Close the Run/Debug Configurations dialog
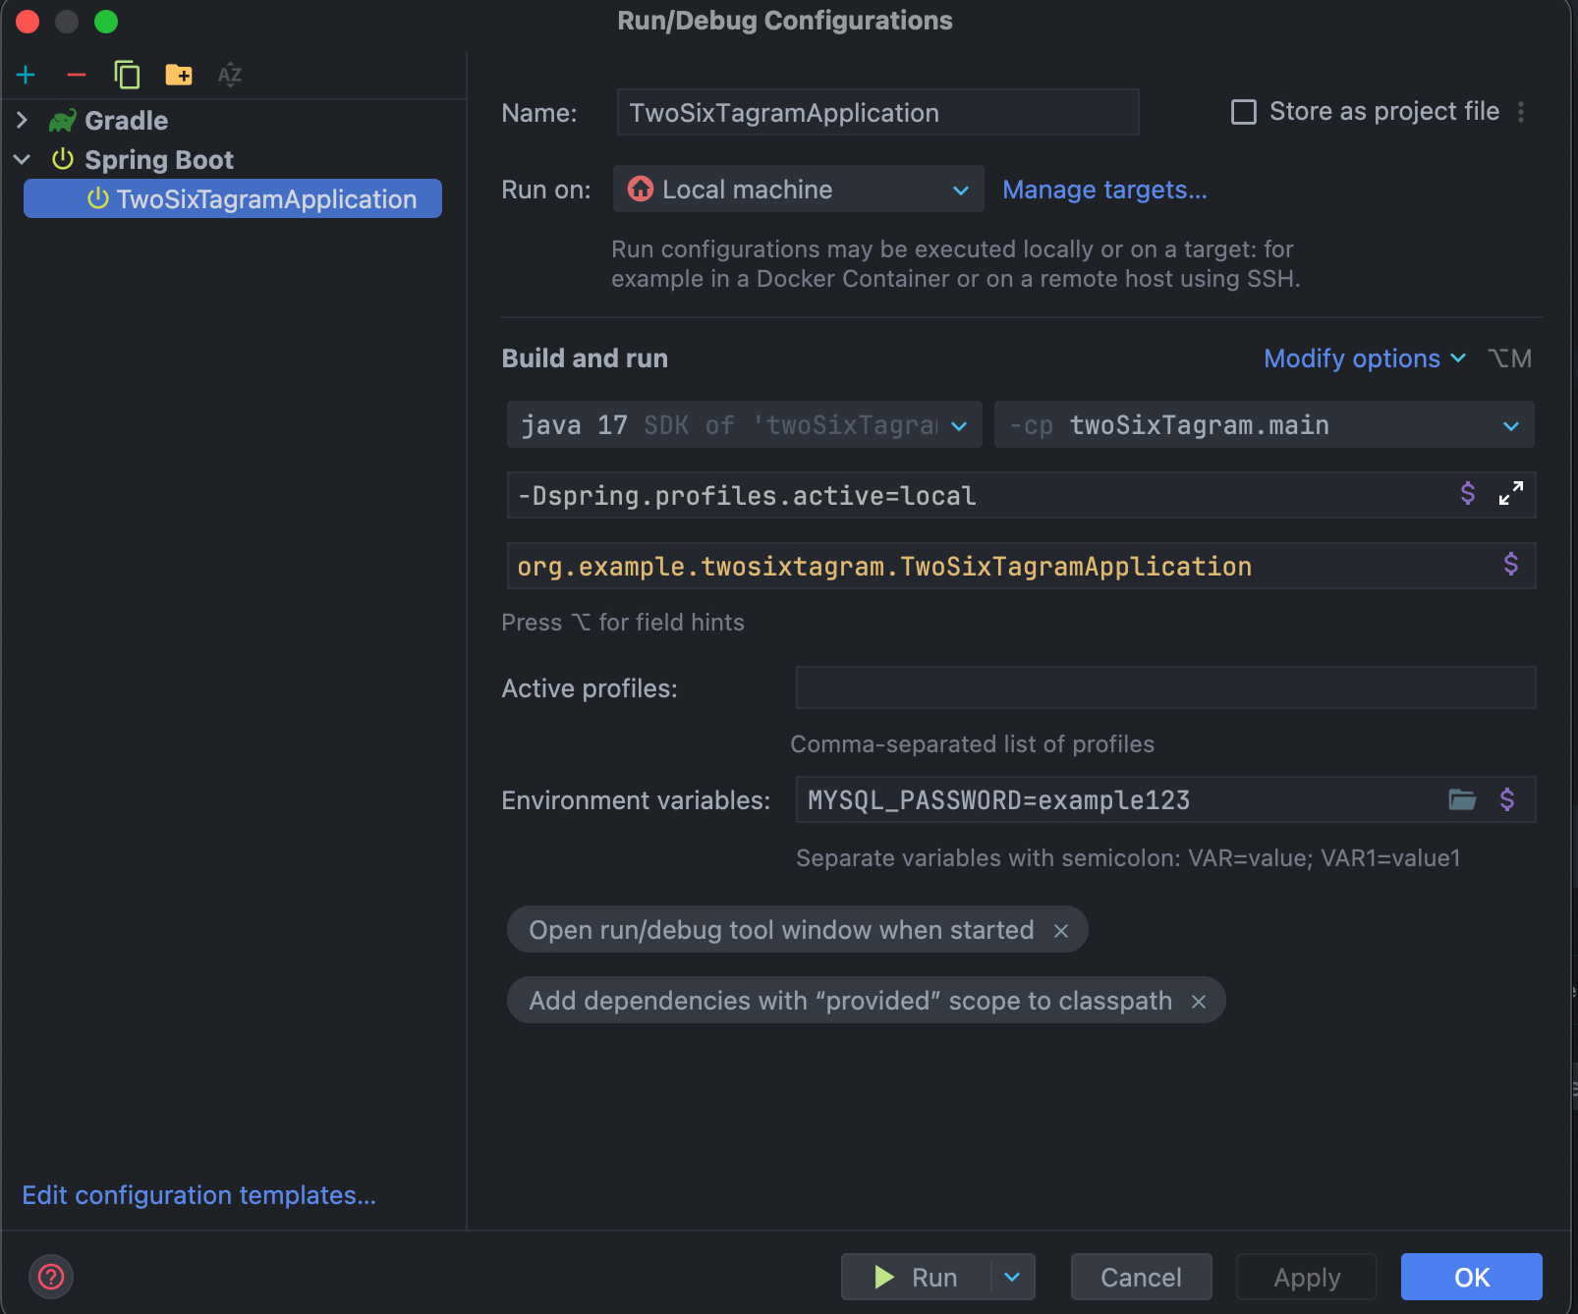This screenshot has width=1578, height=1314. pyautogui.click(x=28, y=21)
